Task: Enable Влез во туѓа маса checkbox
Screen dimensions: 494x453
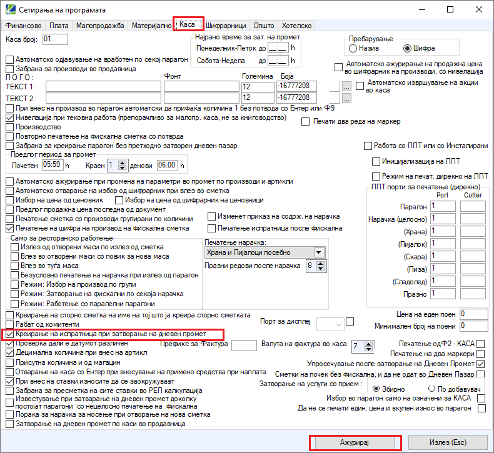Action: click(x=15, y=266)
